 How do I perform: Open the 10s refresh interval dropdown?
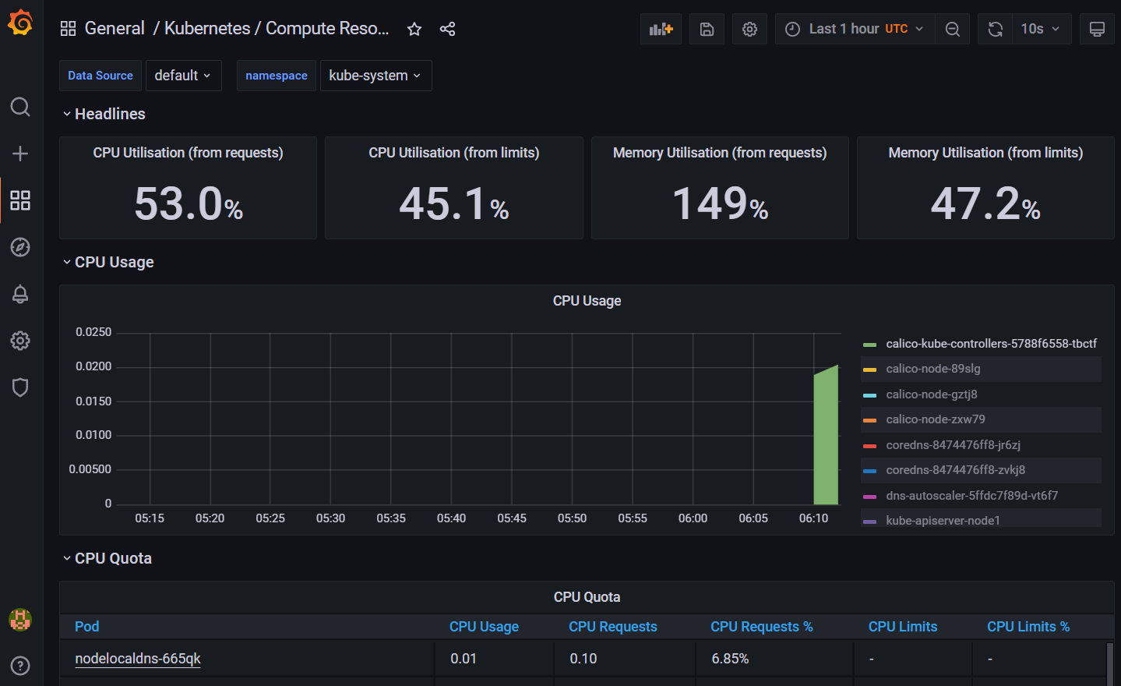[1042, 29]
